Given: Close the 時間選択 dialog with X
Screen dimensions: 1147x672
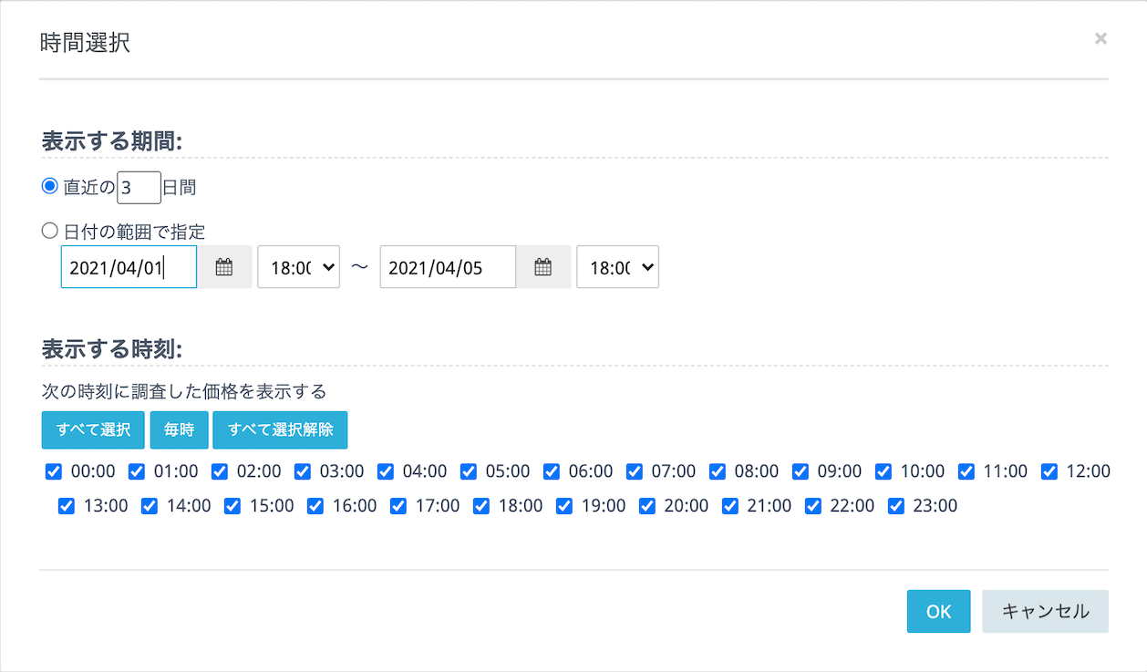Looking at the screenshot, I should point(1100,38).
